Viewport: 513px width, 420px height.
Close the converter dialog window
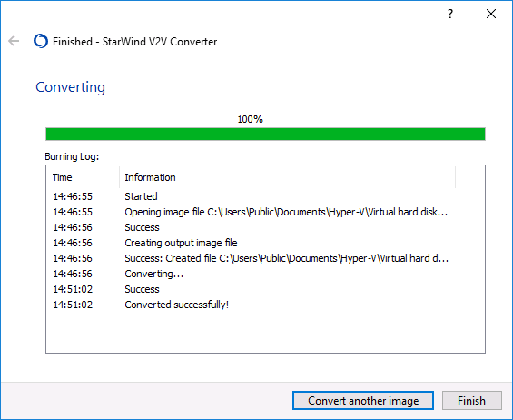pos(490,14)
